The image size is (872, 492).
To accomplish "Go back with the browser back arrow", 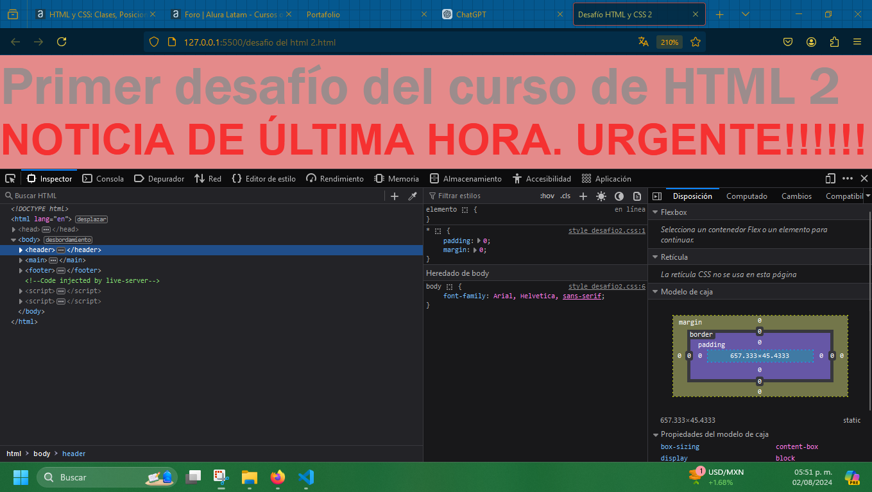I will pos(15,42).
